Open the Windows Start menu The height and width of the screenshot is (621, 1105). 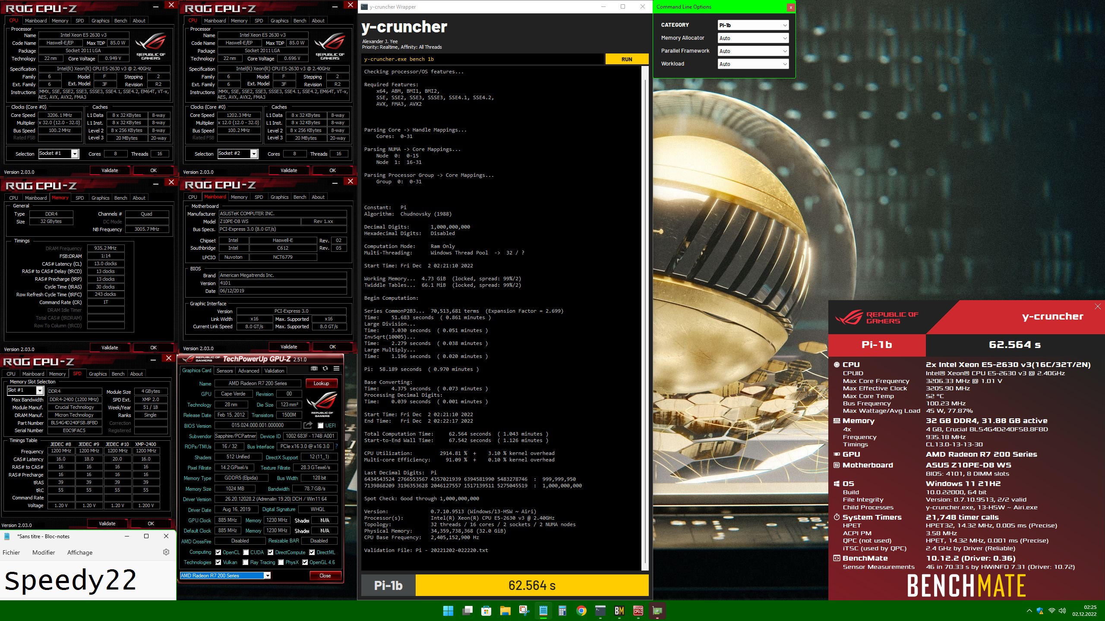[x=448, y=611]
